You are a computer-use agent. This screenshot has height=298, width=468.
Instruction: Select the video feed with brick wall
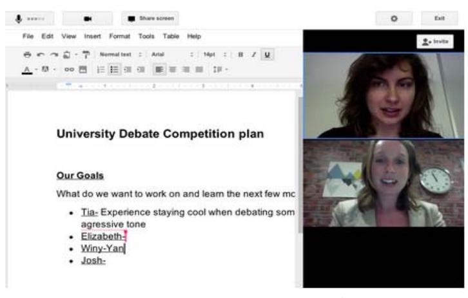(x=384, y=183)
